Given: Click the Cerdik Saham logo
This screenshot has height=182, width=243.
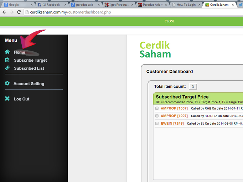Looking at the screenshot, I should pos(155,50).
